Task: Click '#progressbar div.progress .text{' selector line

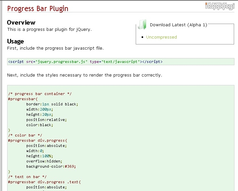Action: pyautogui.click(x=44, y=182)
